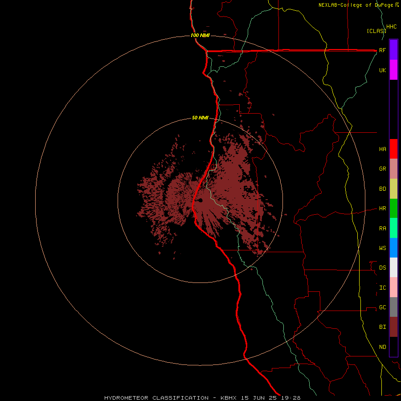Click the WS legend label

[382, 248]
